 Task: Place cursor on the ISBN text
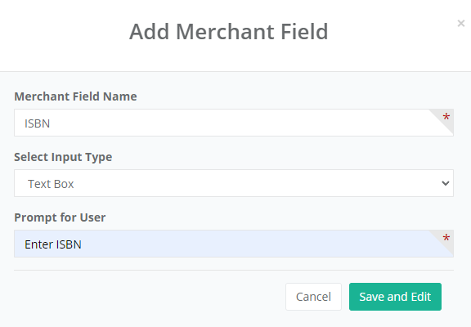click(x=38, y=123)
